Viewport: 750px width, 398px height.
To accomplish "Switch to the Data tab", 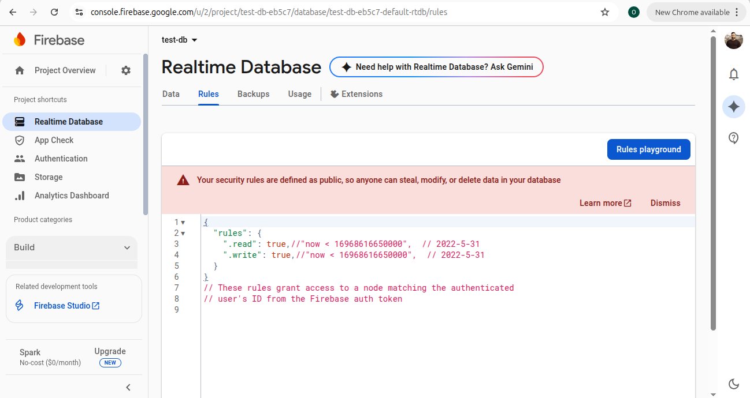I will pos(170,94).
